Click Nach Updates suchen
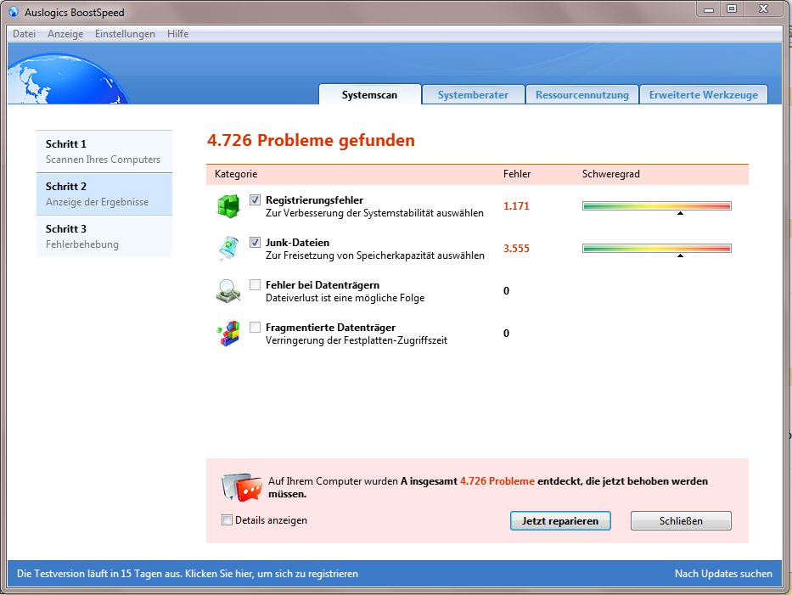 point(723,574)
